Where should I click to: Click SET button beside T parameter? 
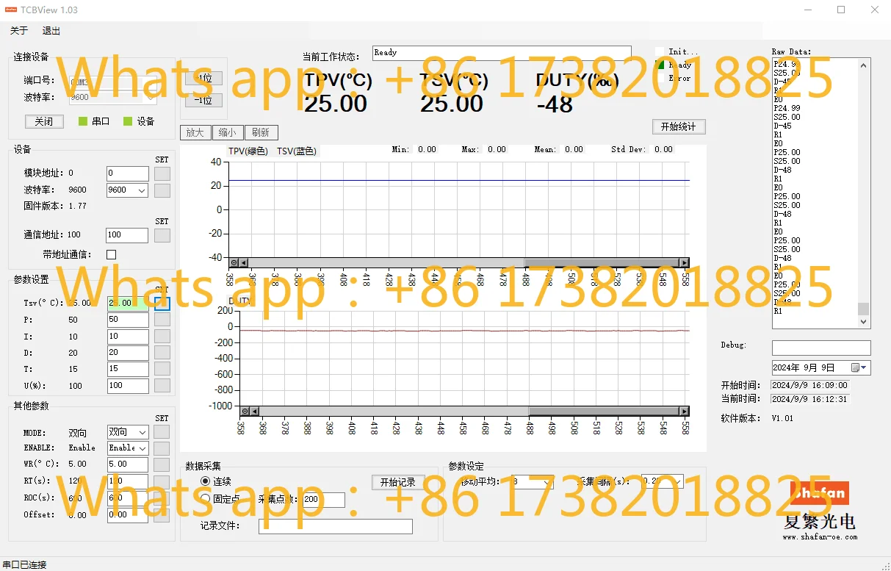click(162, 369)
